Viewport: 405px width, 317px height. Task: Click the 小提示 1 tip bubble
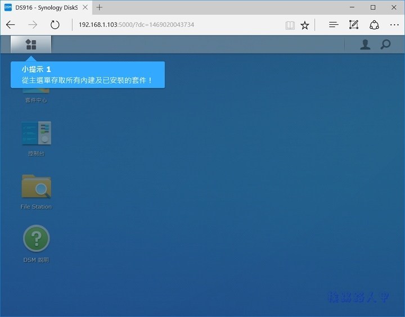(x=88, y=75)
